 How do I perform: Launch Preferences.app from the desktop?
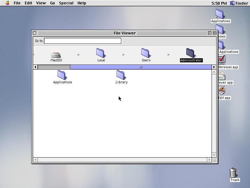coord(222,60)
